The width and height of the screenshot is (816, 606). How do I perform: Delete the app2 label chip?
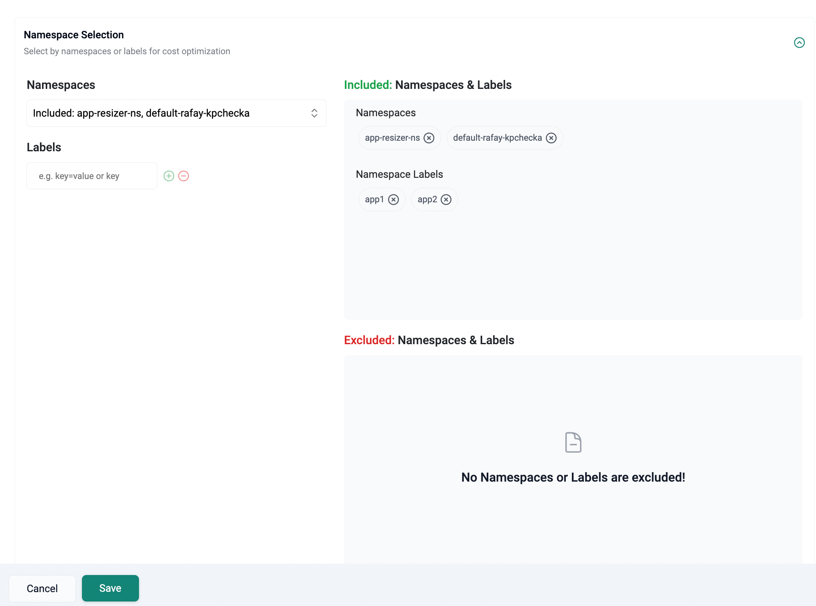pos(446,199)
